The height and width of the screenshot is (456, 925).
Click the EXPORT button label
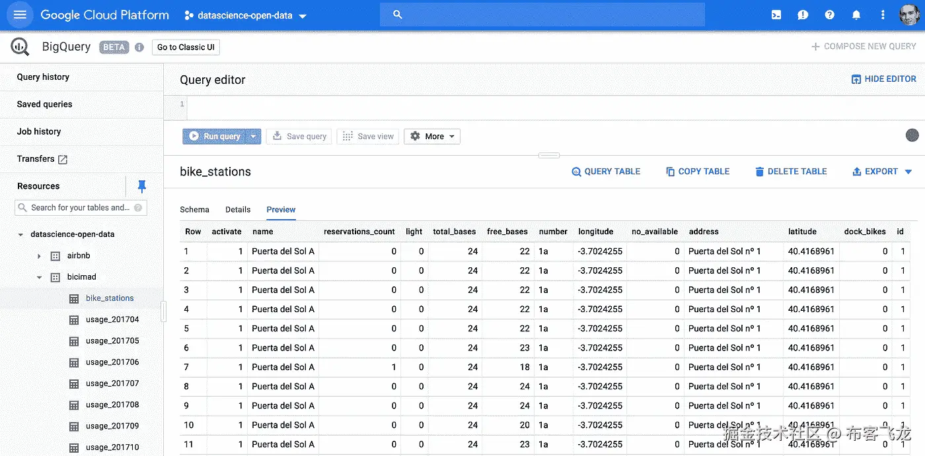tap(881, 172)
